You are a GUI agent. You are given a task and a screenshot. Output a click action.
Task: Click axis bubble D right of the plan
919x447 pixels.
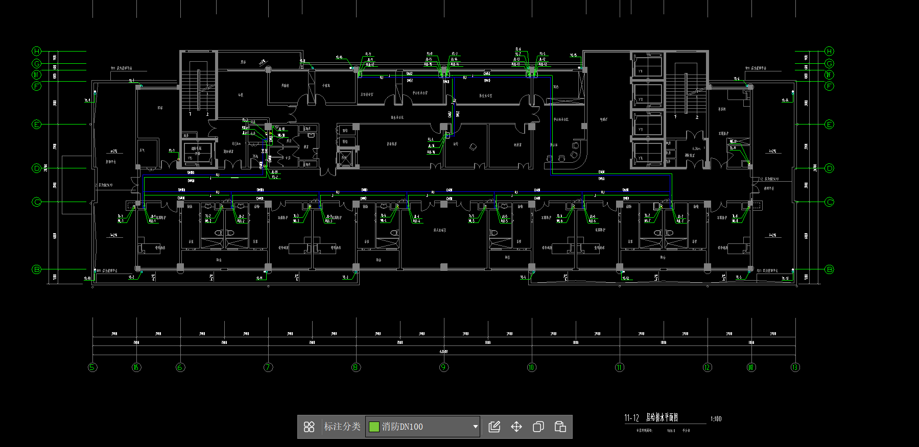[830, 168]
